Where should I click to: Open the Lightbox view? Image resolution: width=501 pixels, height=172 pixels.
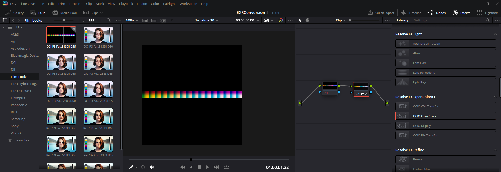click(x=487, y=13)
